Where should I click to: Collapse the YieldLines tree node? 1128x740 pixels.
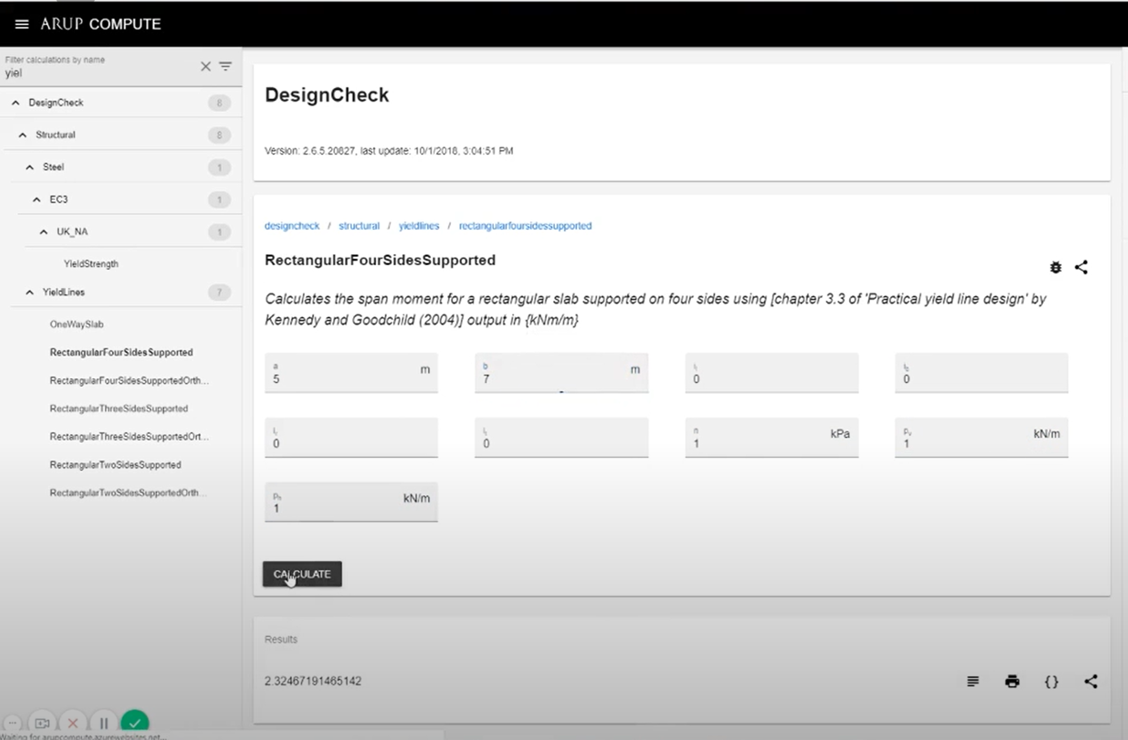pyautogui.click(x=30, y=293)
